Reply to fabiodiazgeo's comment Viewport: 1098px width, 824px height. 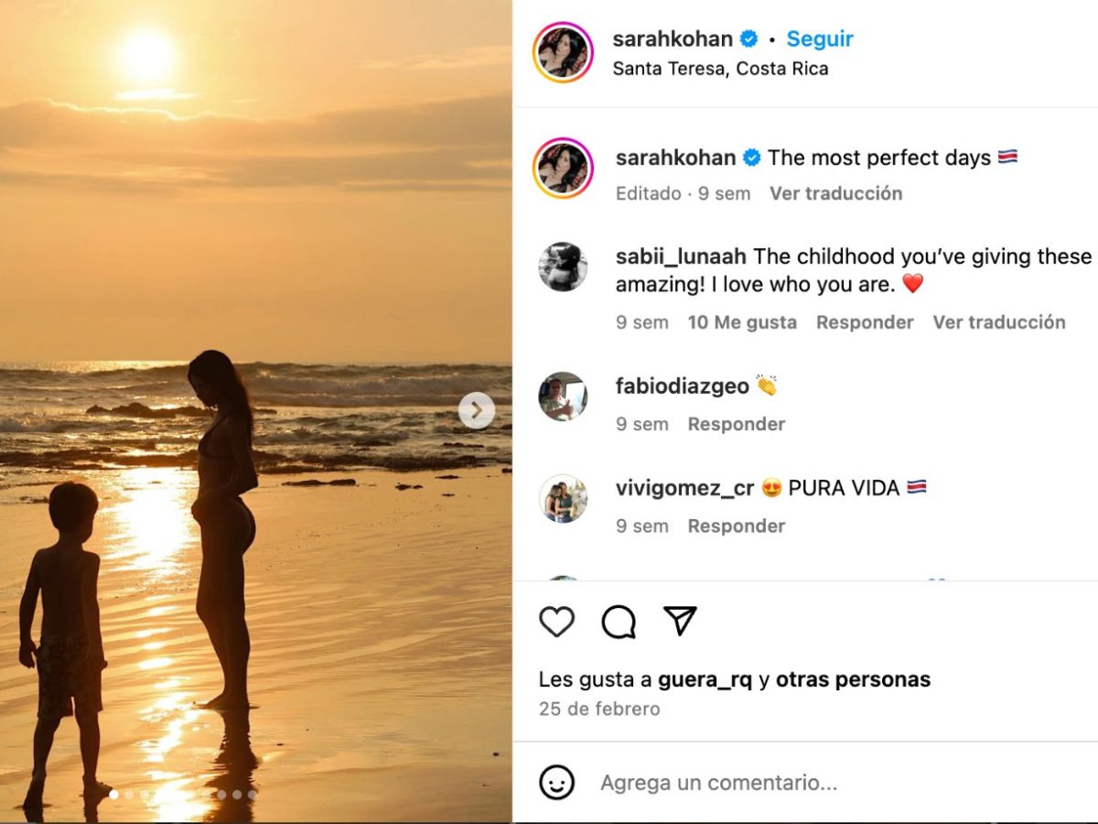737,424
